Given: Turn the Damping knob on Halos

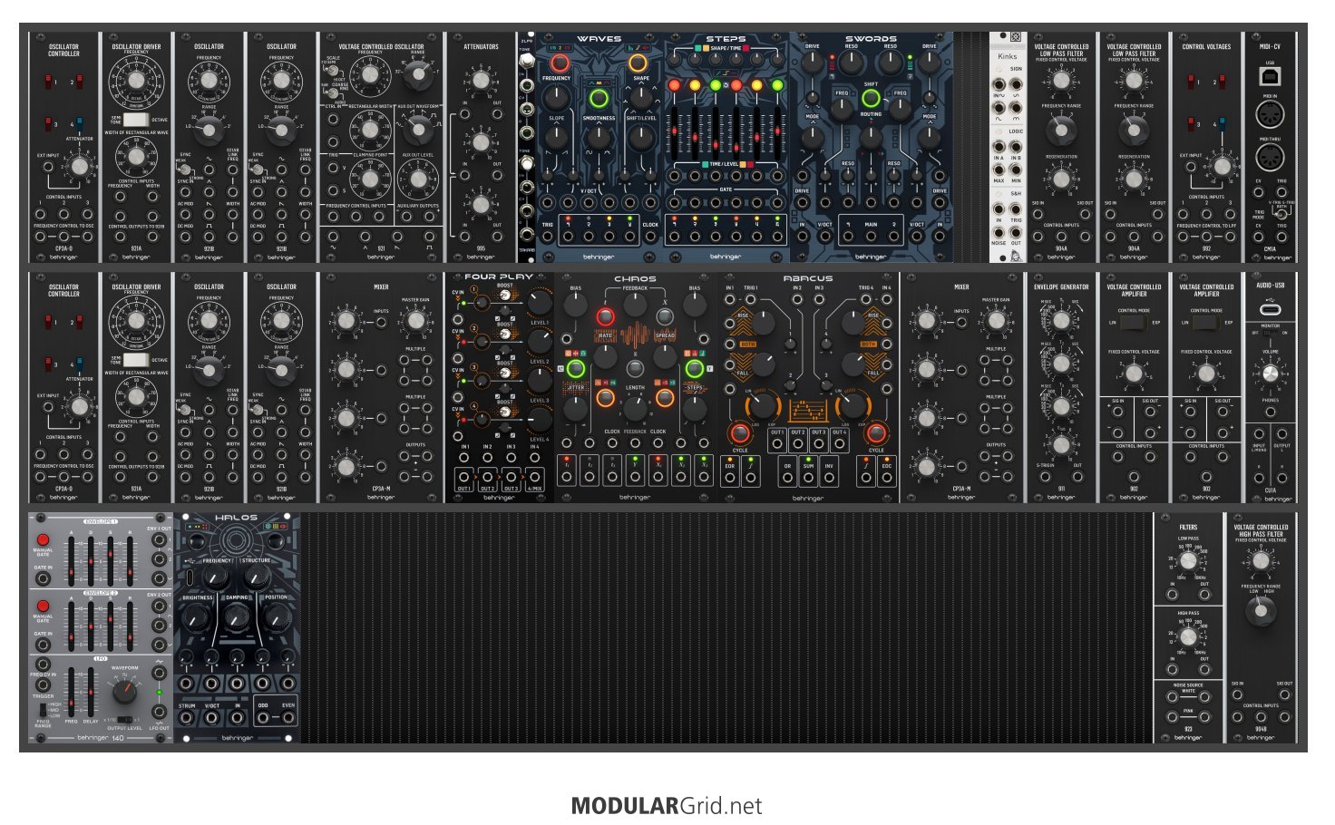Looking at the screenshot, I should pos(237,618).
